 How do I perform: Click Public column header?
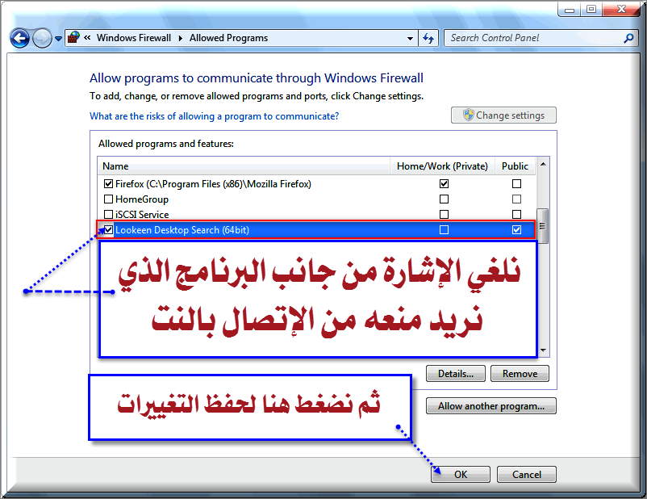pos(515,166)
